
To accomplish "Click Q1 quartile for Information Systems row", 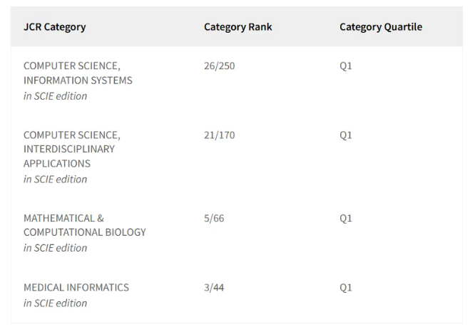I will 346,66.
